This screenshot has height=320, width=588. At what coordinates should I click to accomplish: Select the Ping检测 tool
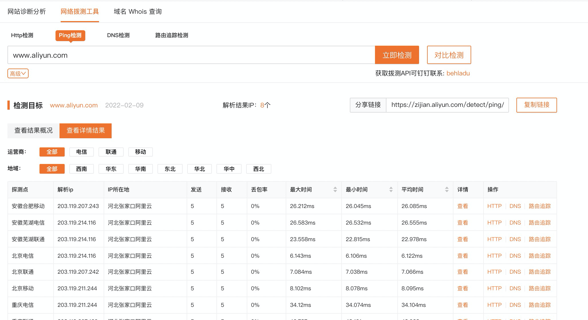pos(70,35)
